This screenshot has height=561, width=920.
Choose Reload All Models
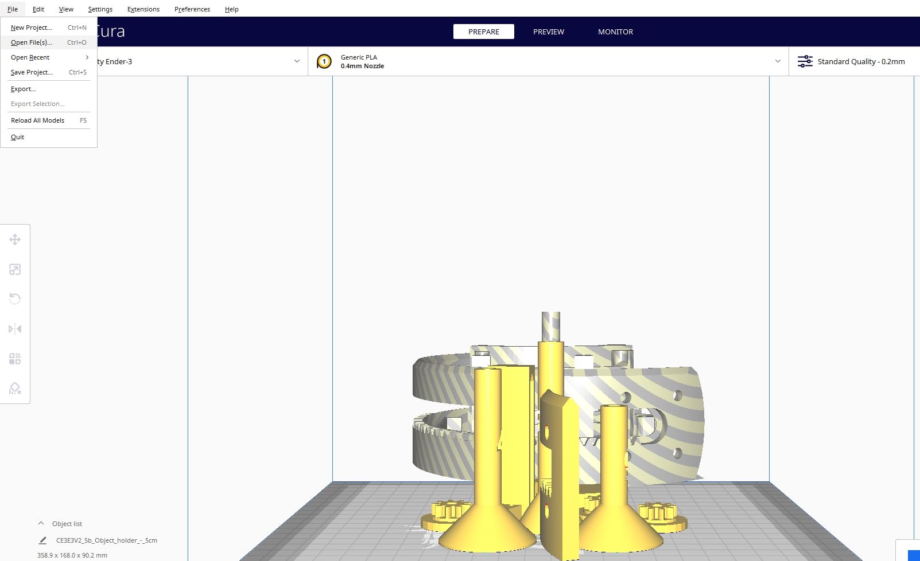point(37,120)
